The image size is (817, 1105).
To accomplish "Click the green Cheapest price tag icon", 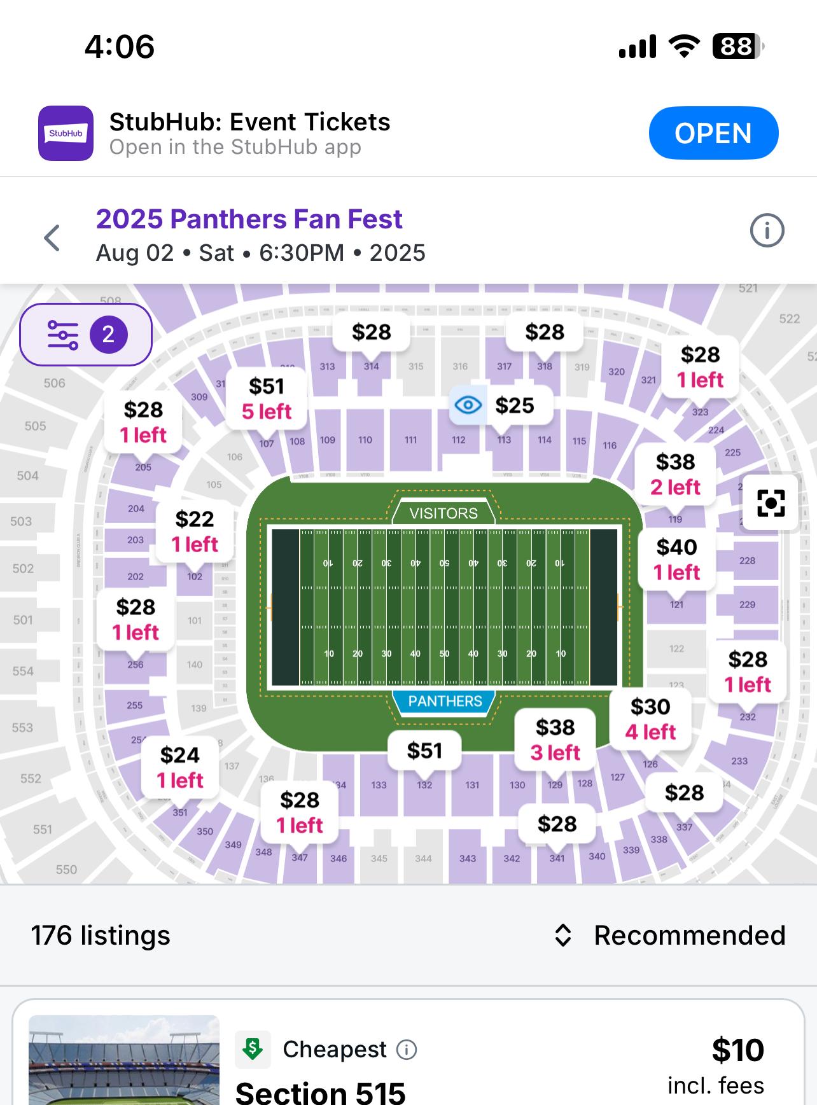I will click(x=253, y=1049).
